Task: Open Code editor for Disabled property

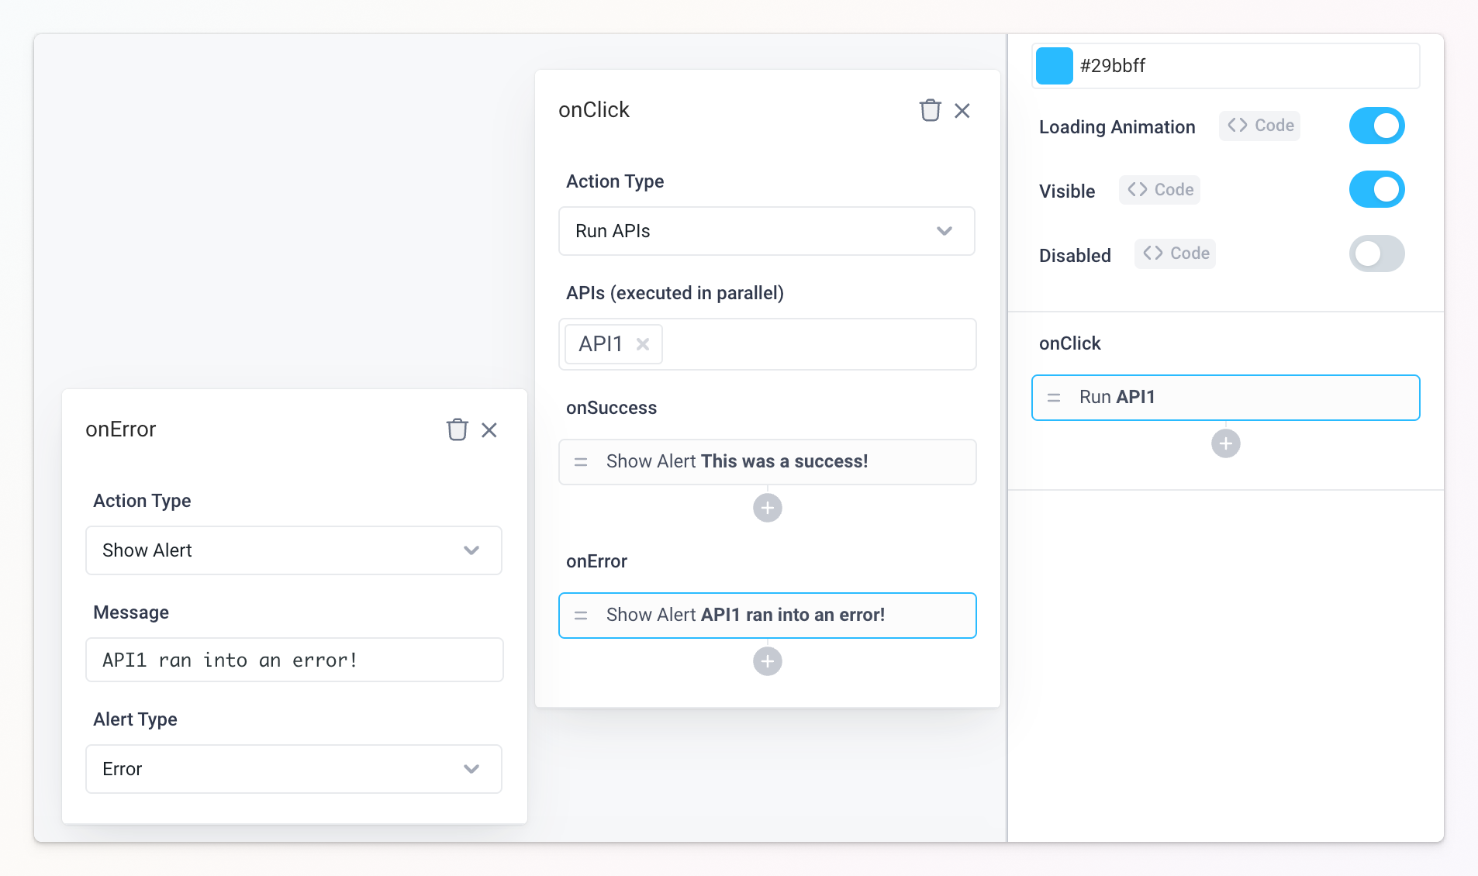Action: coord(1173,253)
